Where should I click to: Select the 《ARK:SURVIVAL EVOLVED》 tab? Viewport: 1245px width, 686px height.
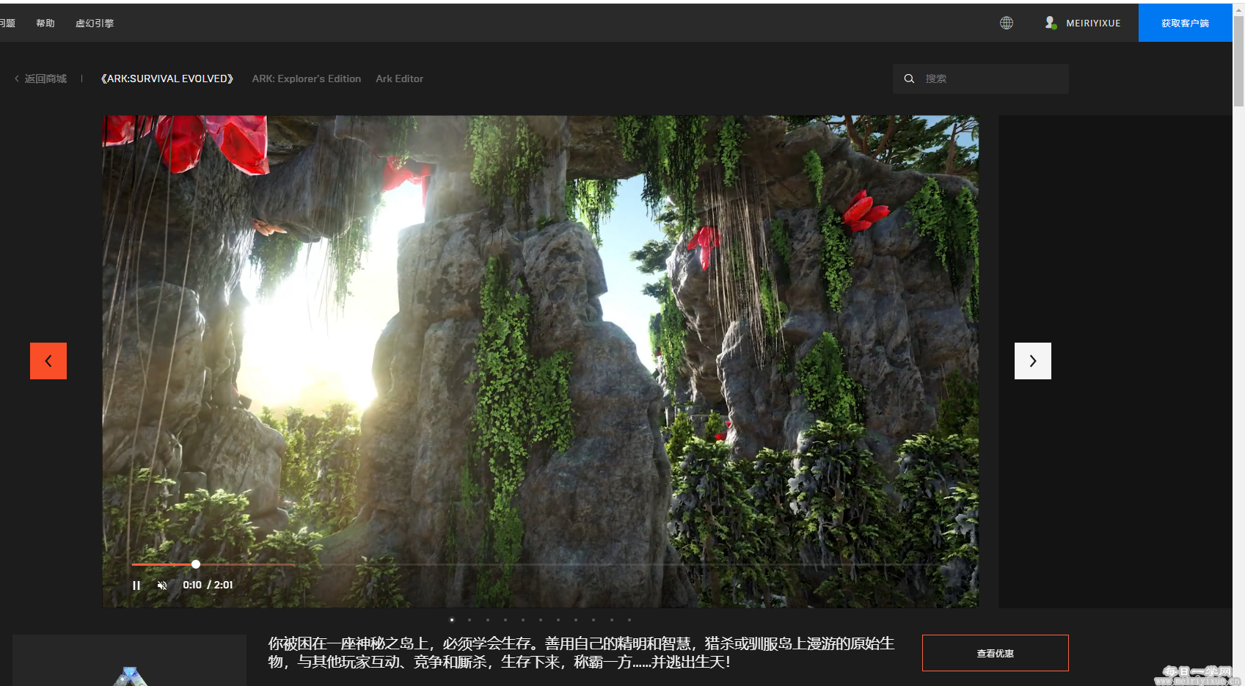167,79
